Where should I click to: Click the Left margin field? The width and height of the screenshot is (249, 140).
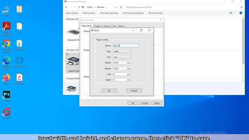122,74
